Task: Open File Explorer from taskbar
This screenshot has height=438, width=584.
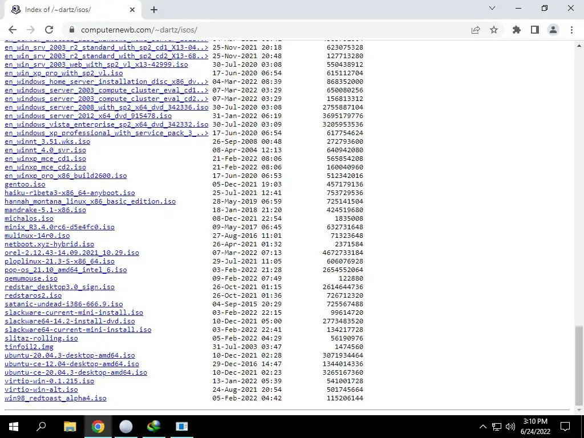Action: tap(70, 427)
